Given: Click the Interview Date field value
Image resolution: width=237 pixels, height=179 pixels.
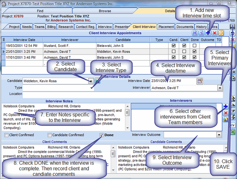Looking at the screenshot, I should [x=174, y=81].
